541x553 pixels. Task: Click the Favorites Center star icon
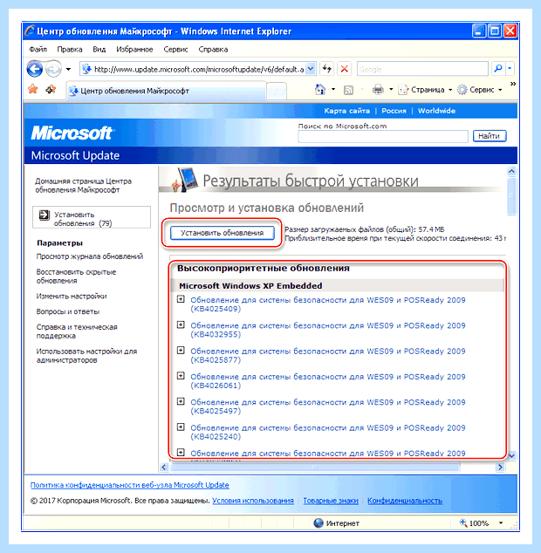tap(33, 89)
